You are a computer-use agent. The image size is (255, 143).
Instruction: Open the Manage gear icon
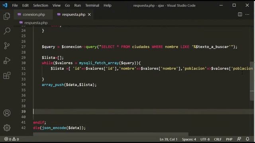click(7, 128)
